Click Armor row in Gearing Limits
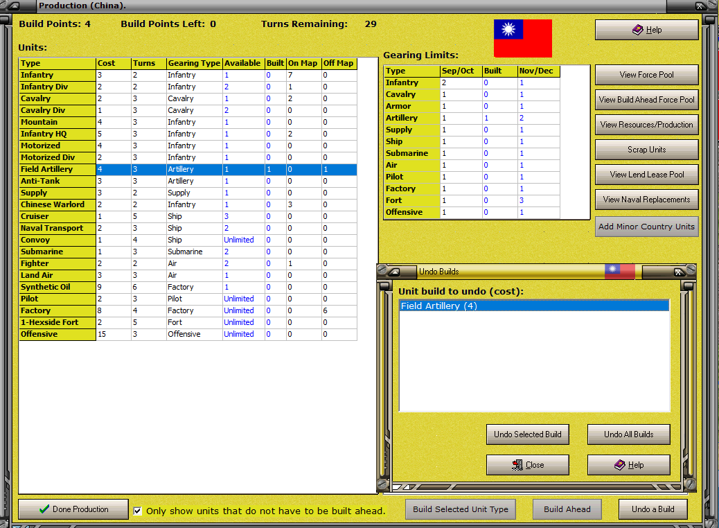This screenshot has height=528, width=719. (x=472, y=106)
